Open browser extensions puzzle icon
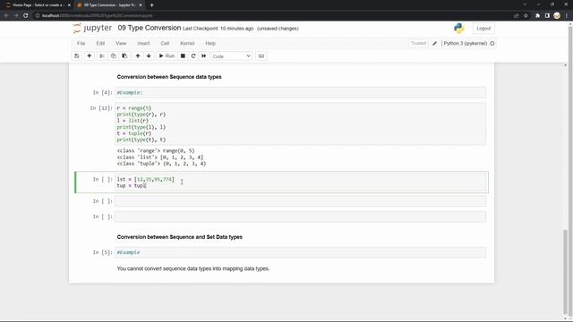 [x=537, y=16]
